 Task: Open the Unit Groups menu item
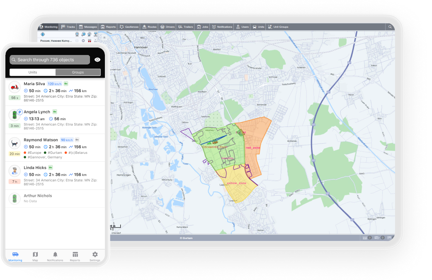(x=278, y=27)
